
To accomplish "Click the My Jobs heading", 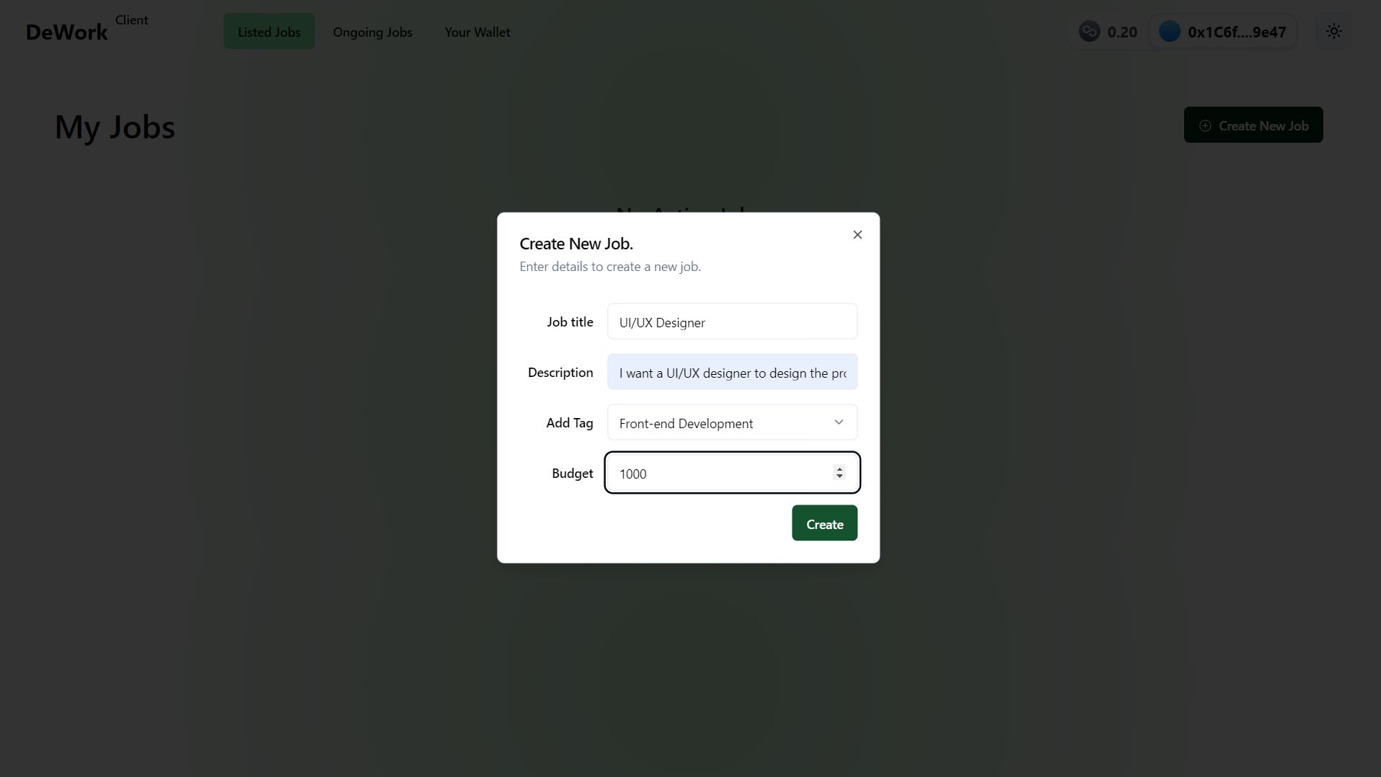I will (115, 128).
